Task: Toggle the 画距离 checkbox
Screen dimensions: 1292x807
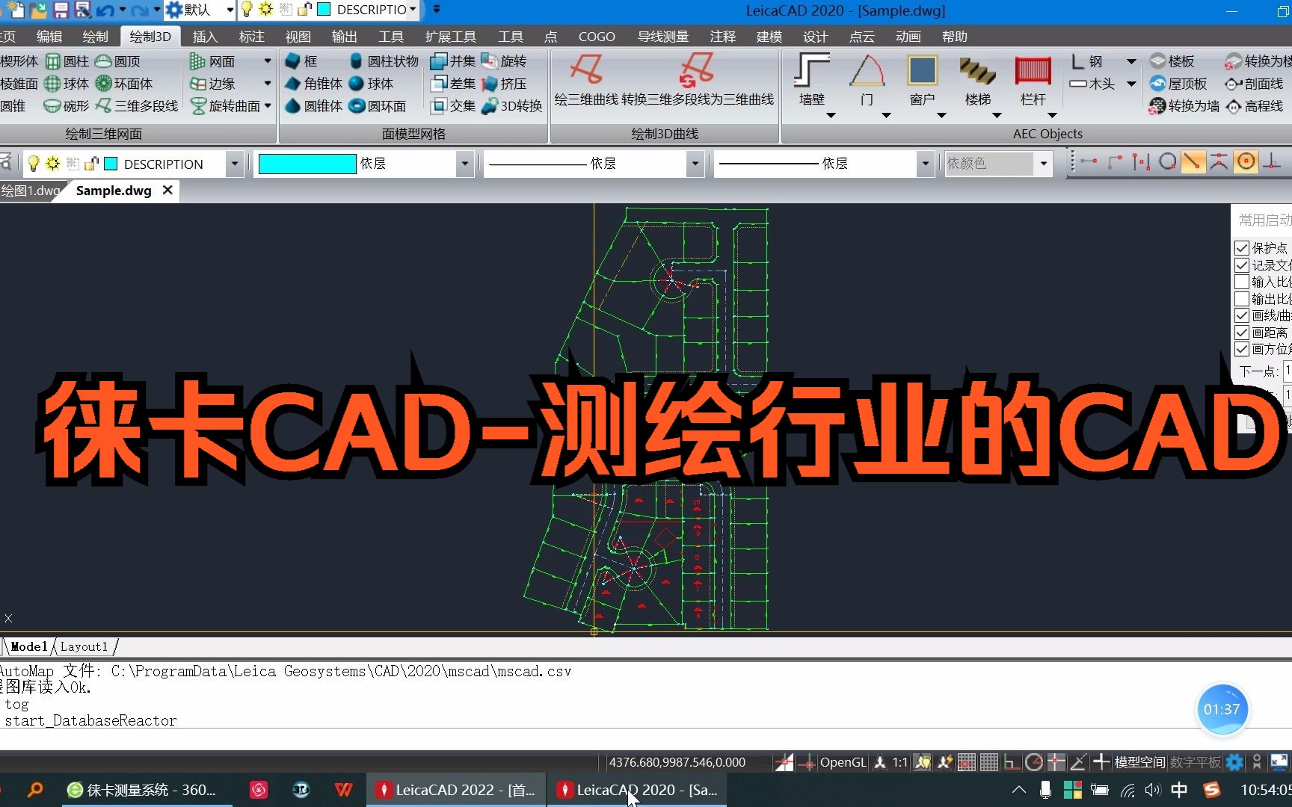Action: click(x=1242, y=333)
